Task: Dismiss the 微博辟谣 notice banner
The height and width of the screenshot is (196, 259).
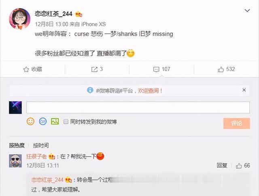Action: click(x=244, y=90)
